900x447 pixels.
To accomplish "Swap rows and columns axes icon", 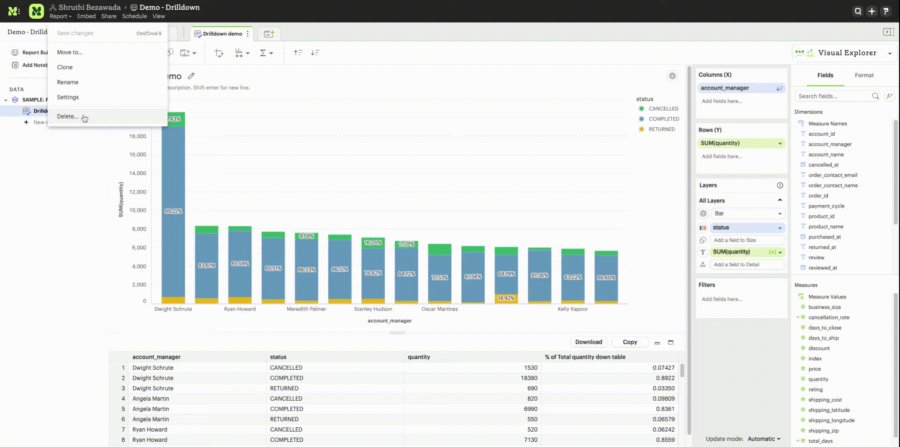I will pos(219,53).
